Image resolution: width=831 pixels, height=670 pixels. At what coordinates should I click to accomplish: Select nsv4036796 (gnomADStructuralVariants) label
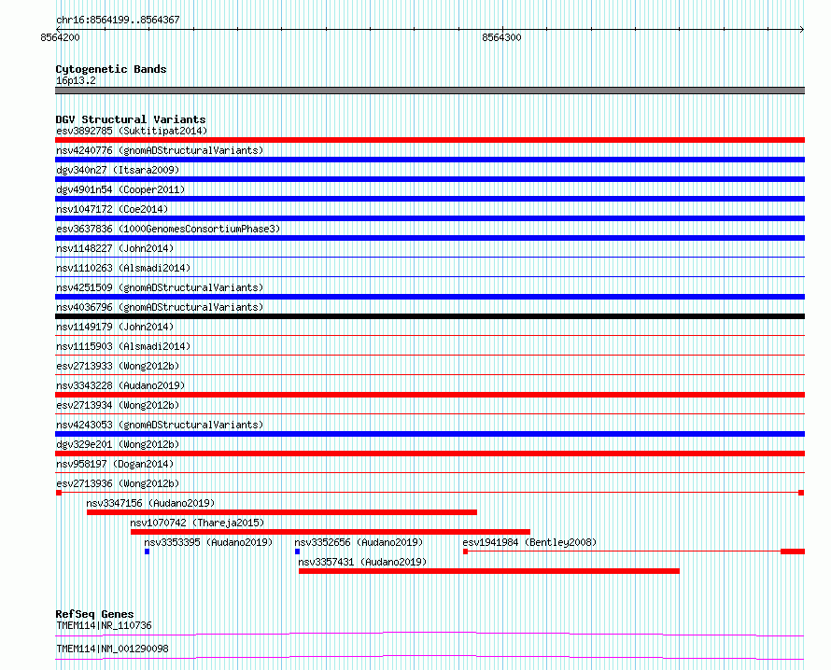tap(160, 307)
